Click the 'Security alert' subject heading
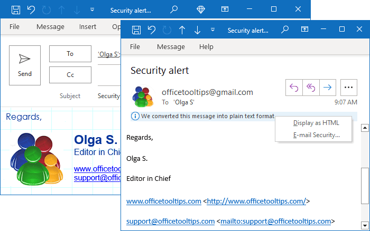Screen dimensions: 370x231 coord(160,70)
